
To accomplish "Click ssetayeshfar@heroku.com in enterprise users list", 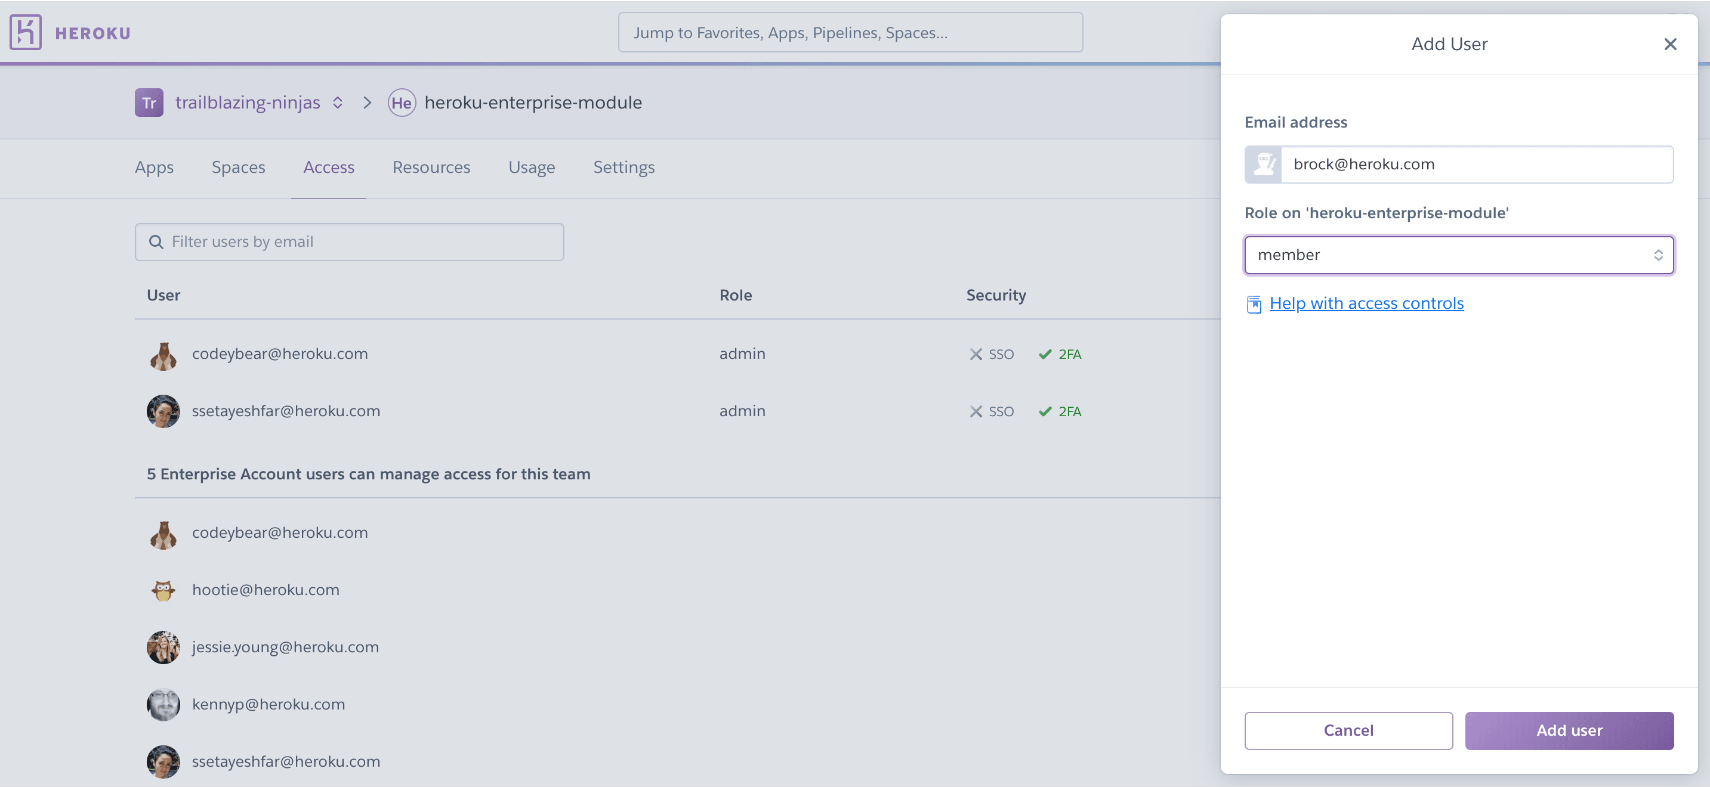I will [286, 761].
